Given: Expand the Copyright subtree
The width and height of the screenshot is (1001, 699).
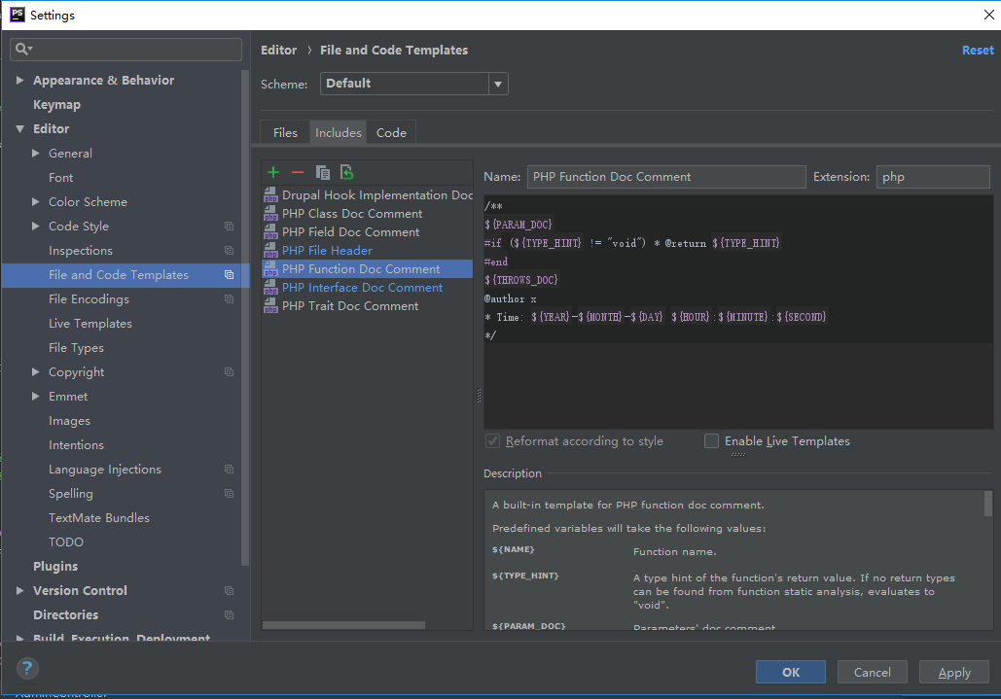Looking at the screenshot, I should pyautogui.click(x=36, y=371).
